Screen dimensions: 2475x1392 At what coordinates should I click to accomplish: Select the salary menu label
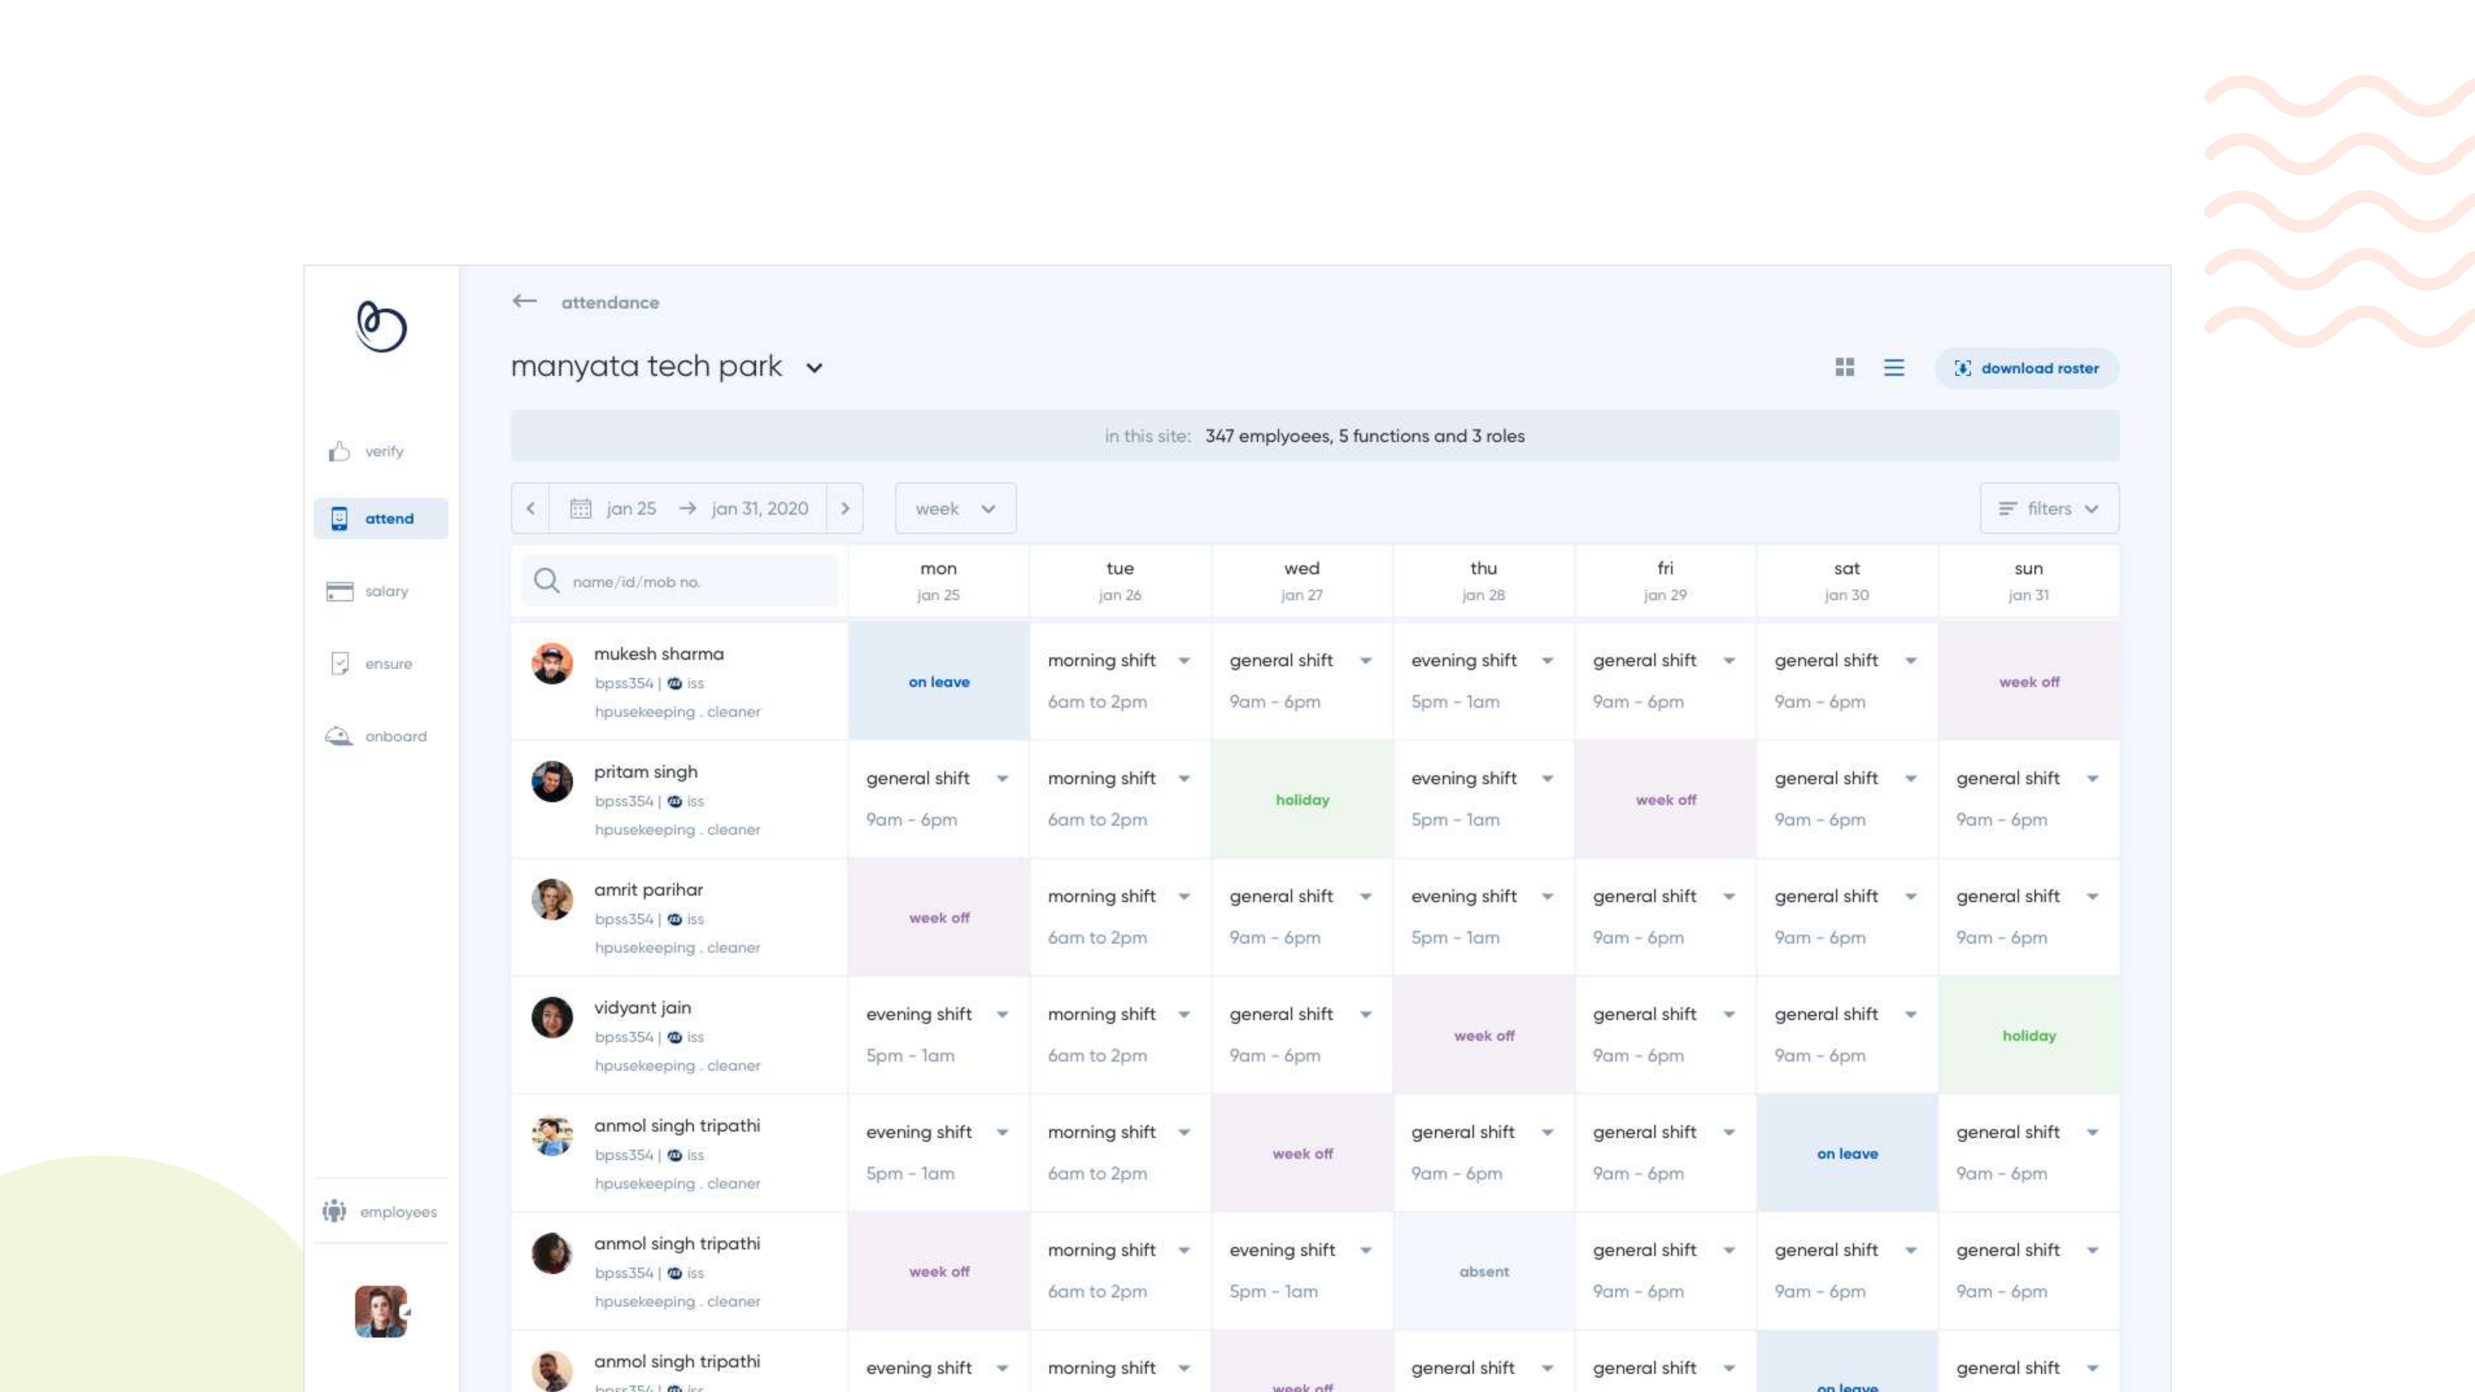click(387, 592)
